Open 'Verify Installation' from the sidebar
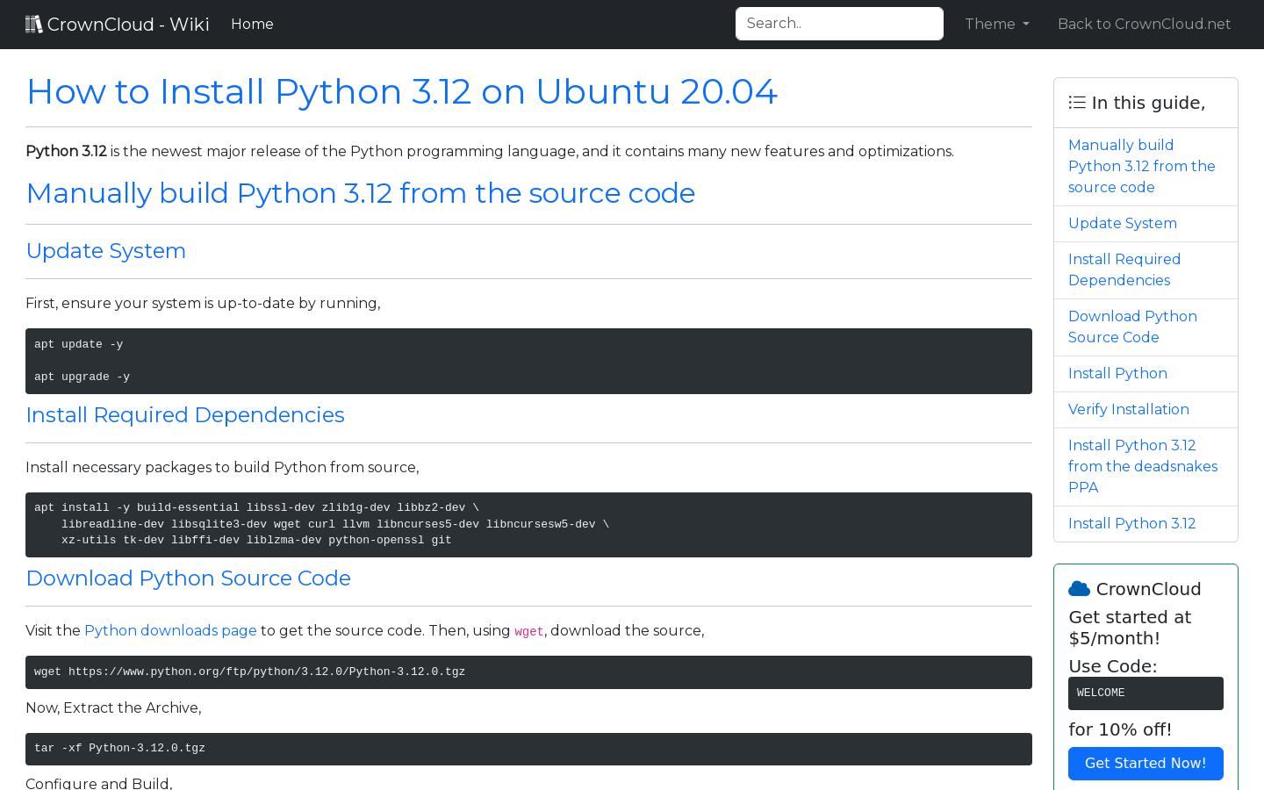The width and height of the screenshot is (1264, 790). 1129,409
